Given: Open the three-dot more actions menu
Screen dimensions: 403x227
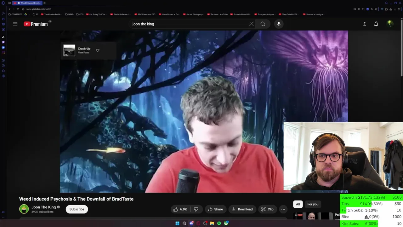Looking at the screenshot, I should 283,209.
